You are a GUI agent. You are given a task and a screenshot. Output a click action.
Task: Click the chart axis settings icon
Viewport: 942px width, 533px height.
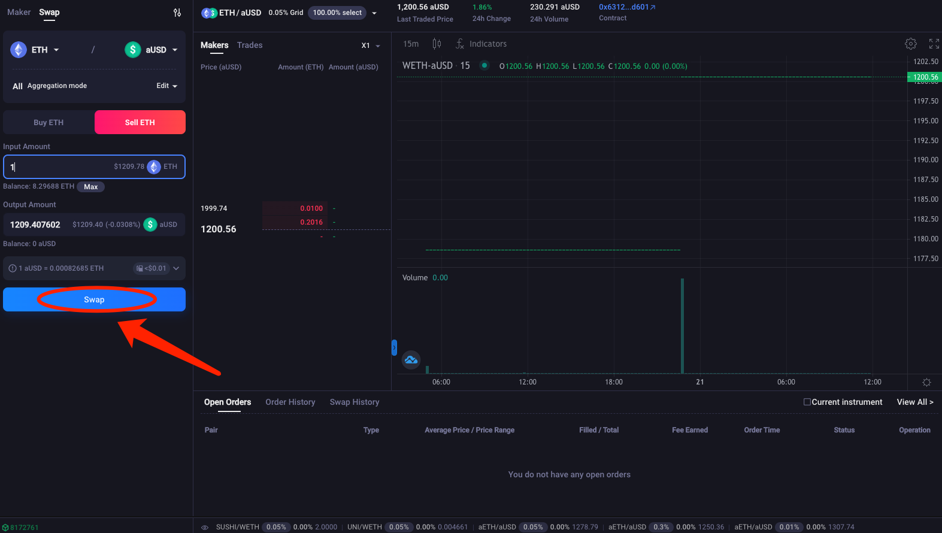926,382
